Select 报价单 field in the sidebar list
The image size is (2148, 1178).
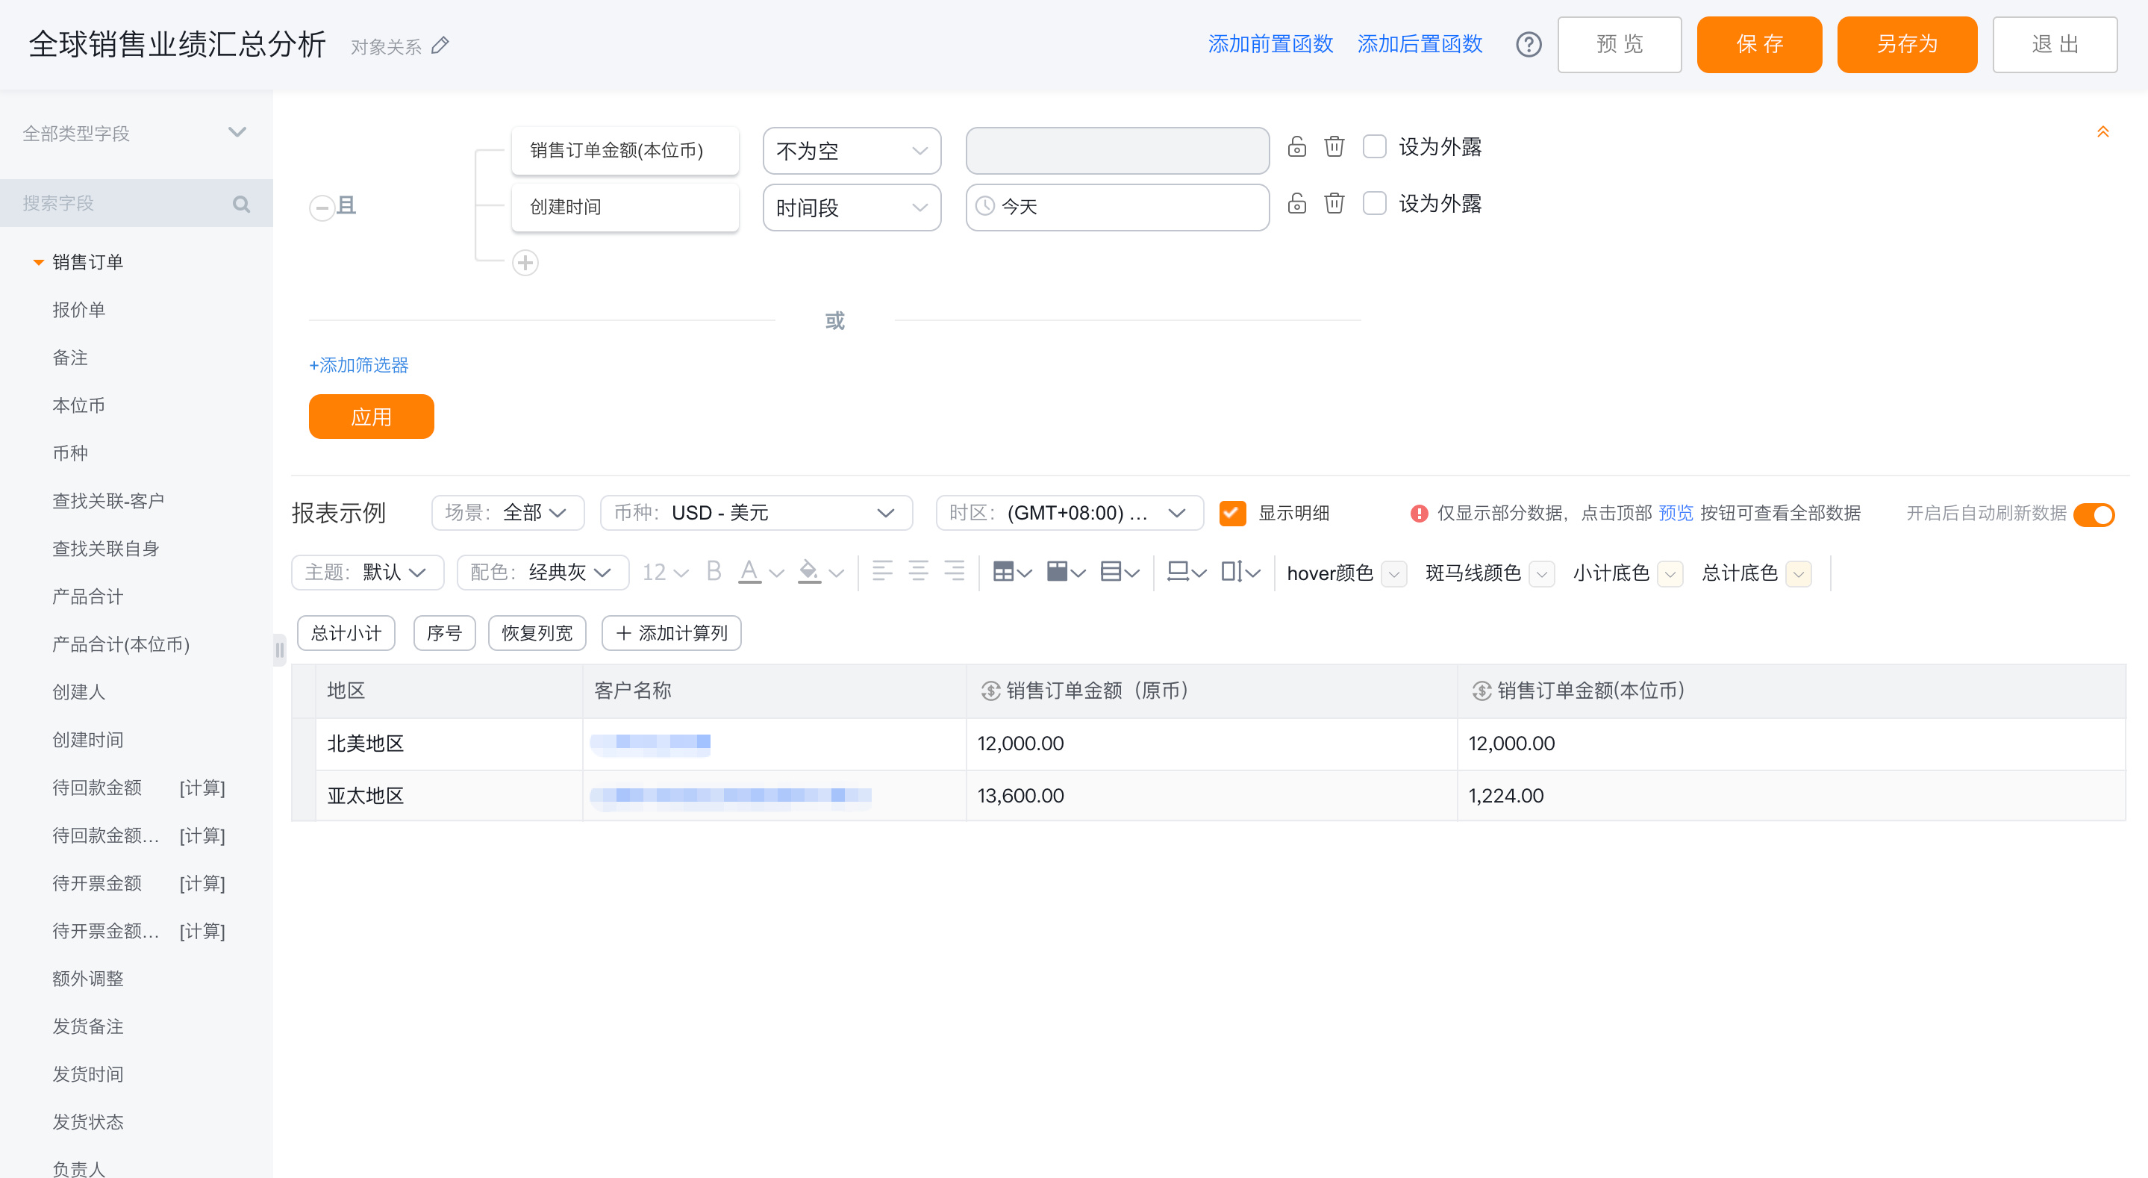79,310
